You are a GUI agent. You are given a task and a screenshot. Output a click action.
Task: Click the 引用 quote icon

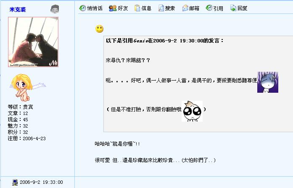point(209,8)
